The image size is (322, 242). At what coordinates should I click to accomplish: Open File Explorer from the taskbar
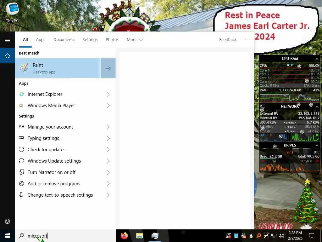point(140,236)
